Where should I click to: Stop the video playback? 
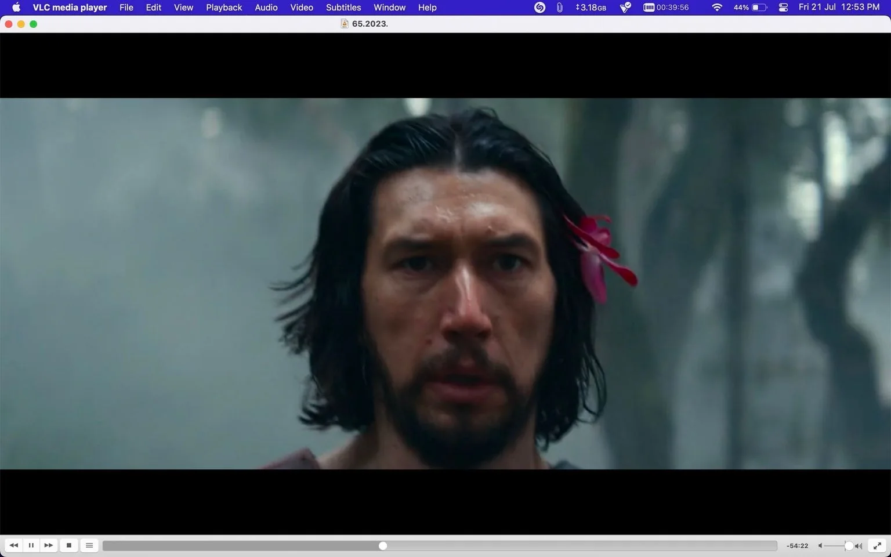69,545
